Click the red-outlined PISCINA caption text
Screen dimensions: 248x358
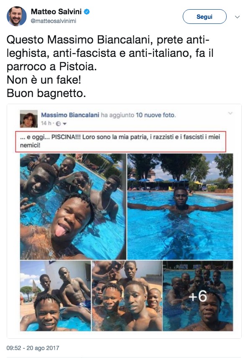pos(120,141)
